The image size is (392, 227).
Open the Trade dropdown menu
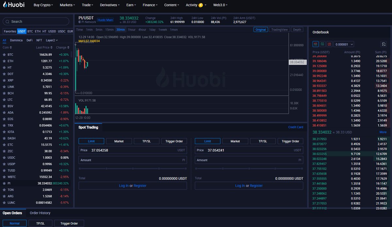point(88,5)
